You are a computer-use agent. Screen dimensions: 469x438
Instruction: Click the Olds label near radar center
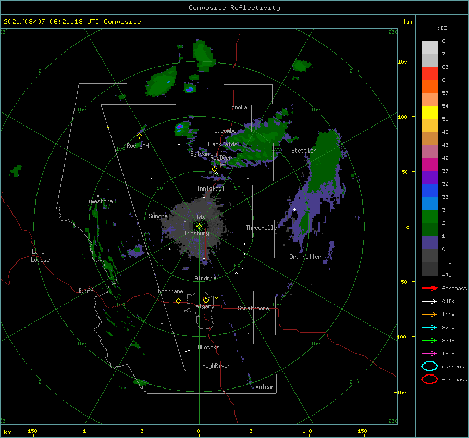click(x=199, y=217)
